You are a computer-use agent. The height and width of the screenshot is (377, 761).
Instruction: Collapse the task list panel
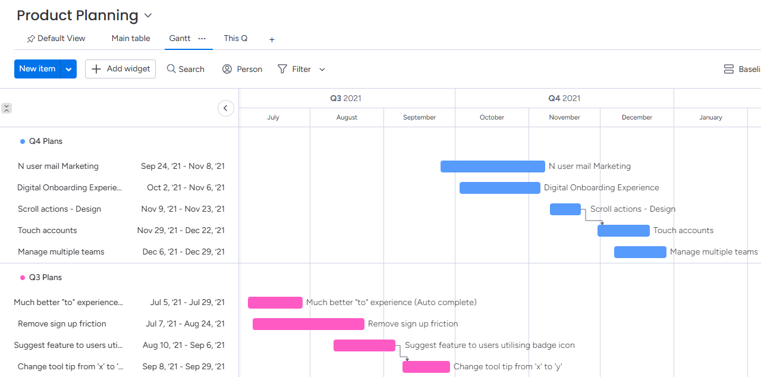[226, 108]
